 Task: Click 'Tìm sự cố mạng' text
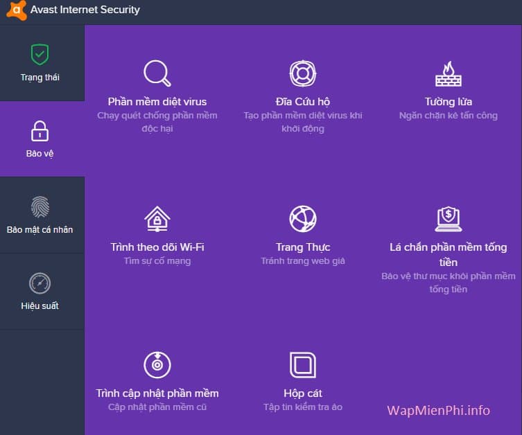click(x=157, y=261)
